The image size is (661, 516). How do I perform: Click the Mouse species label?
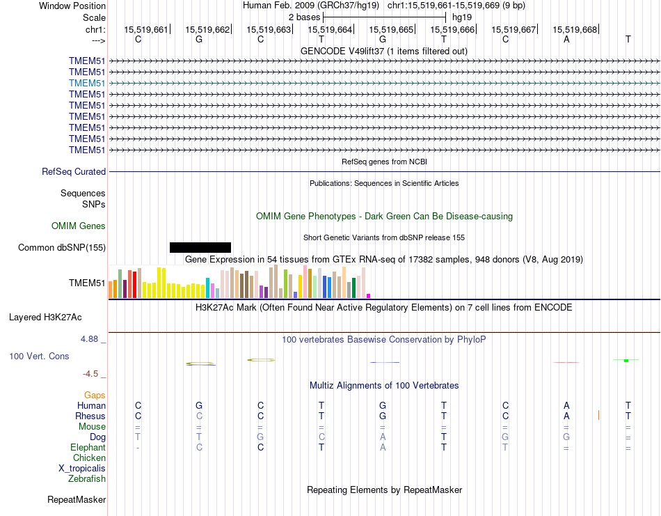[92, 427]
